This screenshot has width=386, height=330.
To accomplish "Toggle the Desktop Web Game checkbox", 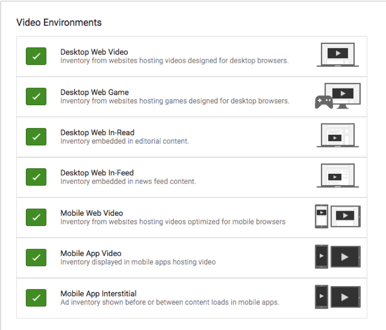I will pyautogui.click(x=36, y=97).
